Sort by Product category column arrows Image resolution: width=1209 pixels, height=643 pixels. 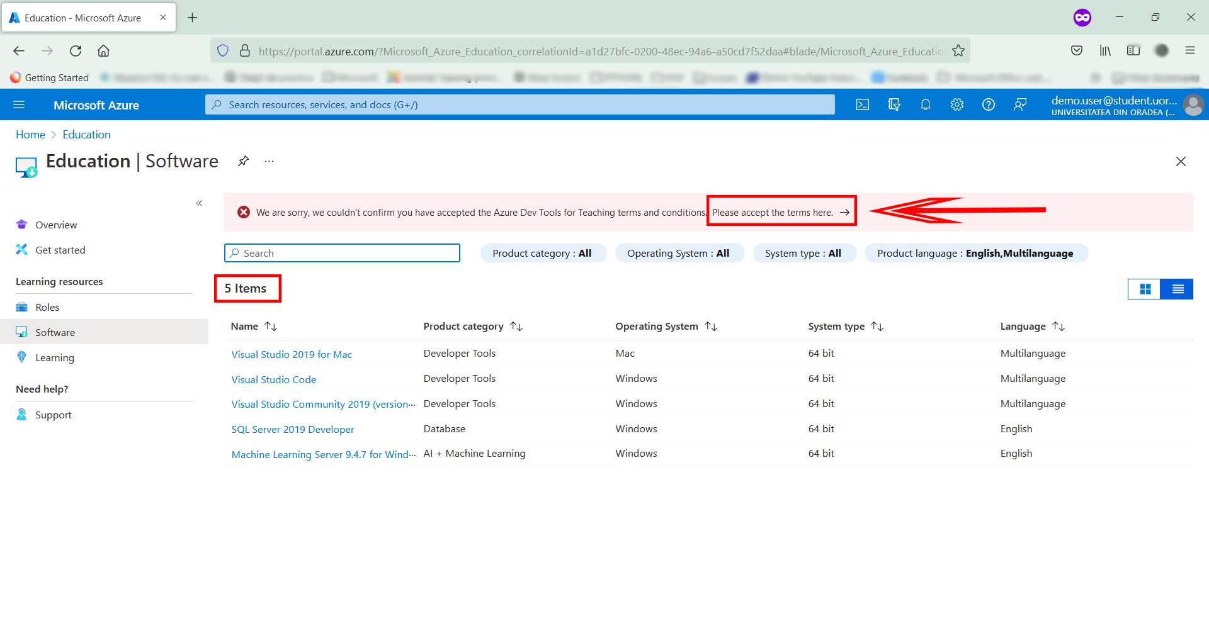pos(516,326)
